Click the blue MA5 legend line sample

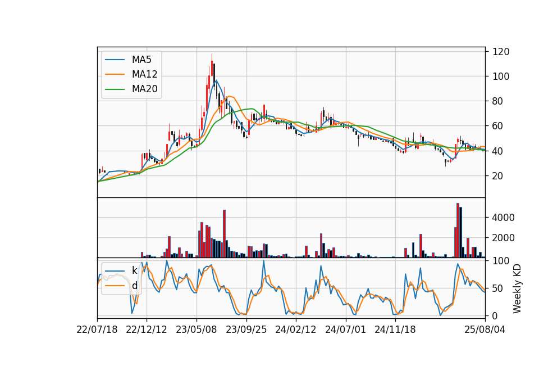pyautogui.click(x=115, y=60)
